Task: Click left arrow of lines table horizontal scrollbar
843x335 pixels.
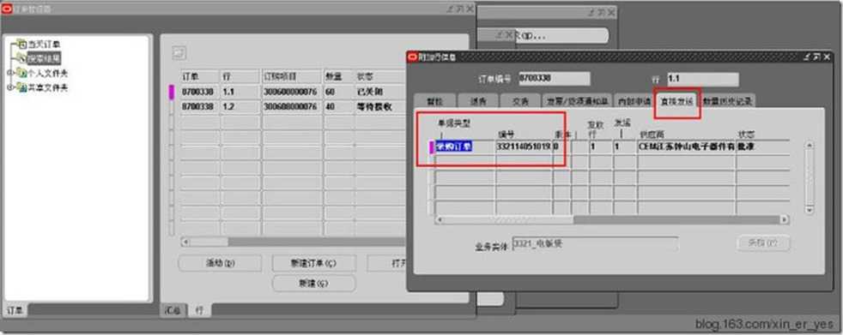Action: [x=185, y=242]
